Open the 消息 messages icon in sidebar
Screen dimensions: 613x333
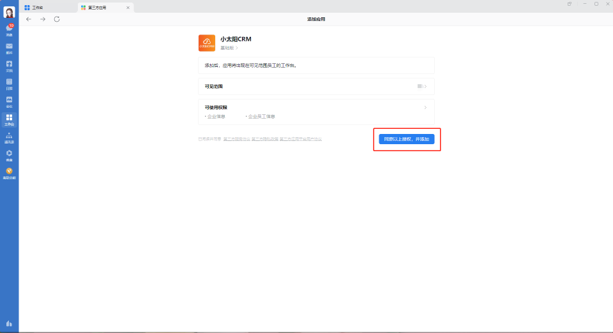(x=9, y=29)
